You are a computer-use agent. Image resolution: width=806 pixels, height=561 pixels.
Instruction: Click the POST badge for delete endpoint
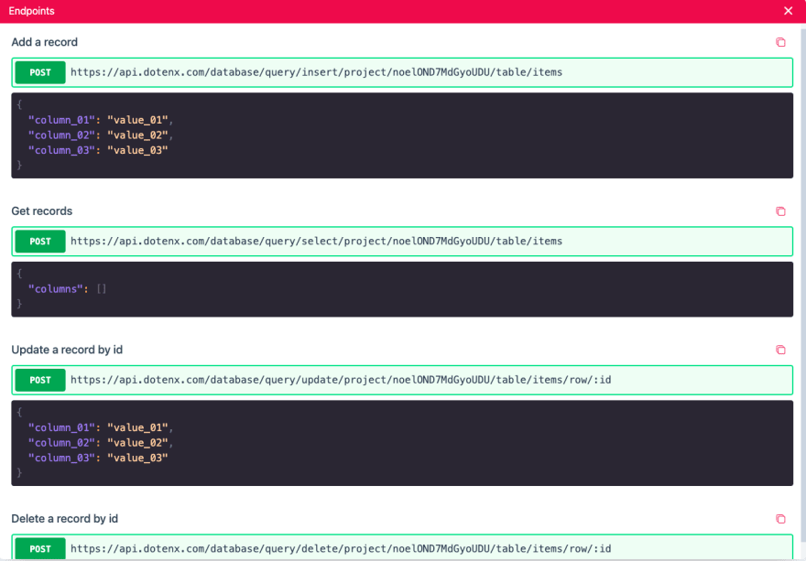point(40,549)
